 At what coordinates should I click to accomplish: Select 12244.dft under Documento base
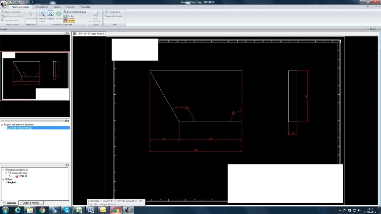[x=22, y=176]
